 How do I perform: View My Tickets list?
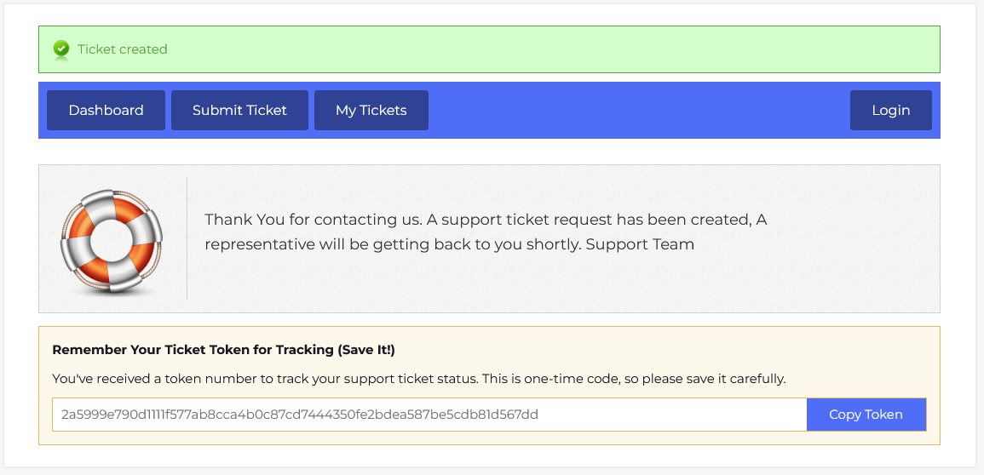coord(371,111)
